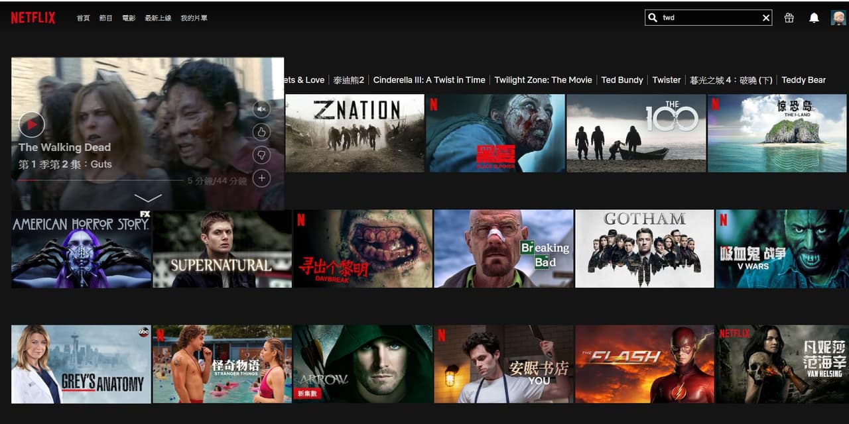
Task: Open the Z Nation thumbnail
Action: pyautogui.click(x=355, y=133)
